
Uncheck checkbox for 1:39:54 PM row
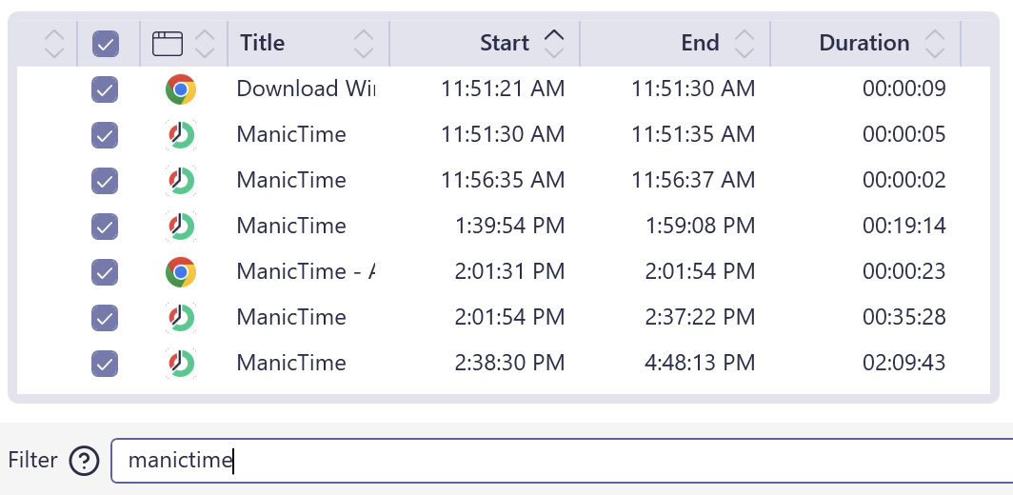[105, 227]
